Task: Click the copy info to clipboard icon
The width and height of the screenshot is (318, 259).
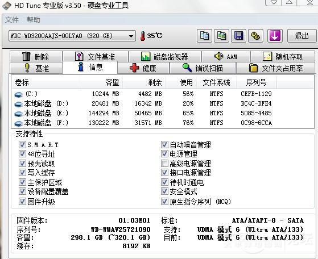Action: click(x=204, y=36)
